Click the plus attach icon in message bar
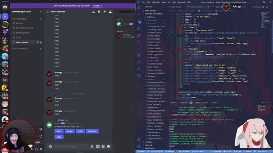Screen dimensions: 273x153 (x=50, y=147)
